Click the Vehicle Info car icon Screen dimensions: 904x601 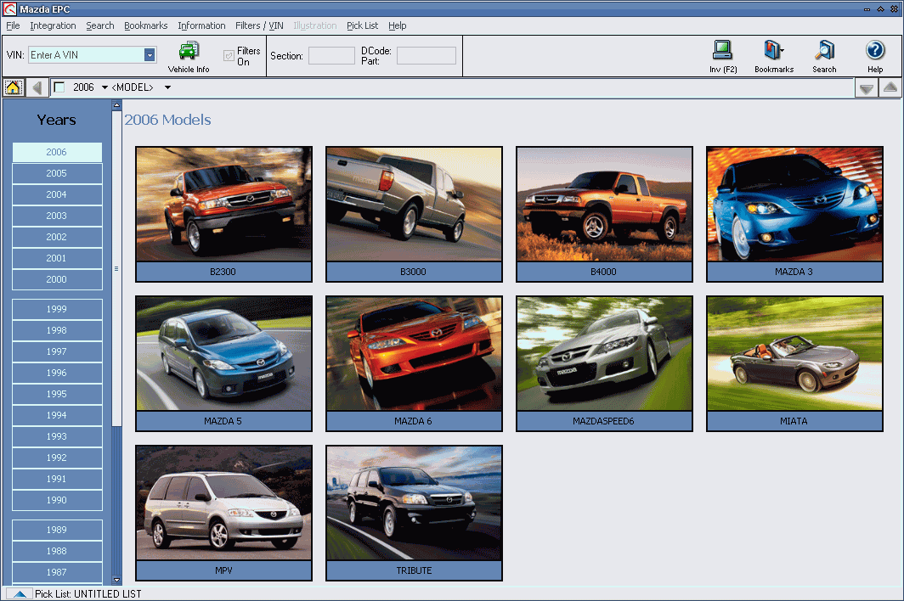point(189,51)
